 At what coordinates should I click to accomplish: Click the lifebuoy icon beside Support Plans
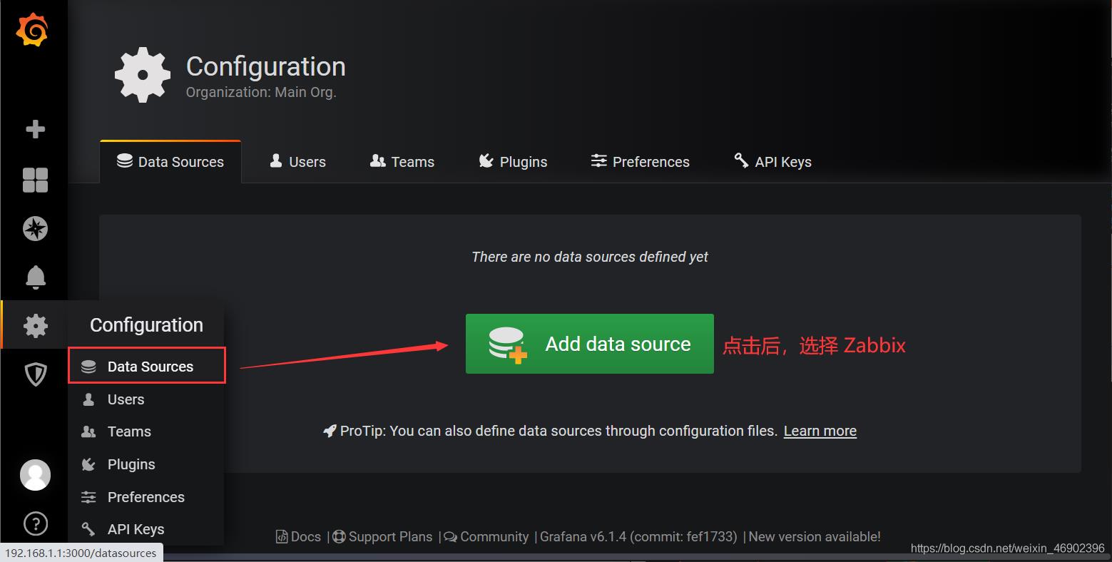(339, 537)
